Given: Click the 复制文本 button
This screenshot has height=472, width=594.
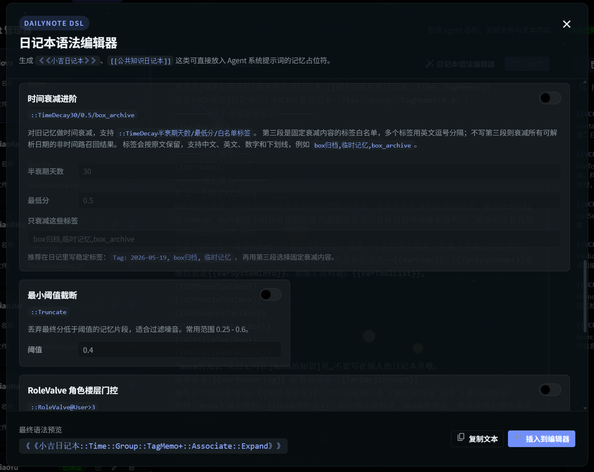Looking at the screenshot, I should [477, 439].
